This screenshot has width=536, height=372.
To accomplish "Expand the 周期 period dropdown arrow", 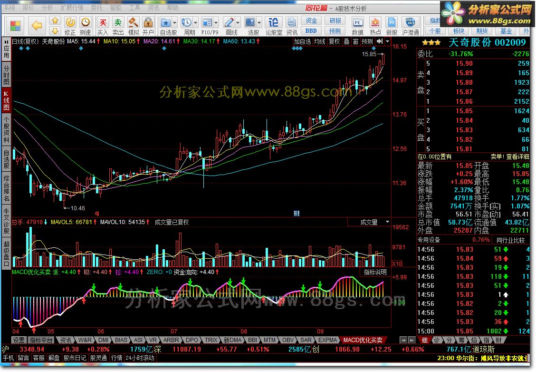I will (x=195, y=23).
